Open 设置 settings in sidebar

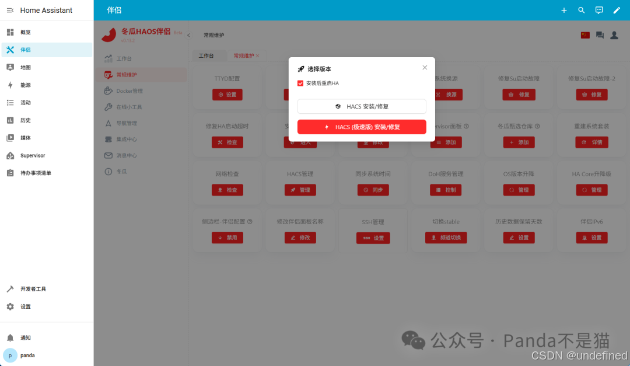coord(47,306)
